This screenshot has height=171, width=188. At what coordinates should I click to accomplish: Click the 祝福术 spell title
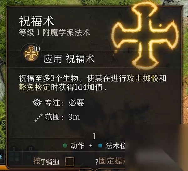point(36,22)
